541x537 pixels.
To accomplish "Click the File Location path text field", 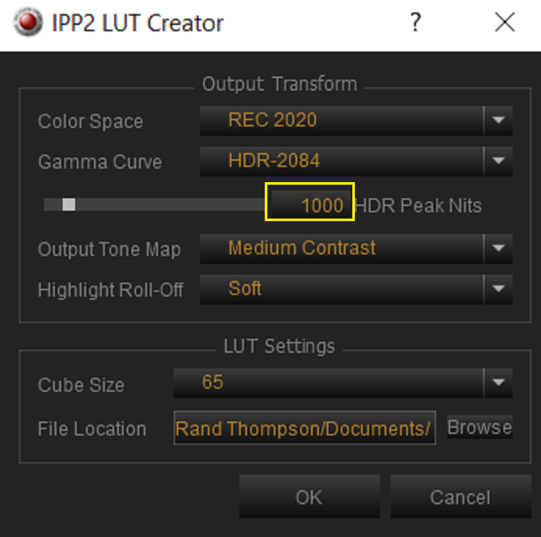I will pos(304,428).
